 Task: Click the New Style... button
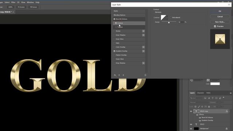[220, 22]
